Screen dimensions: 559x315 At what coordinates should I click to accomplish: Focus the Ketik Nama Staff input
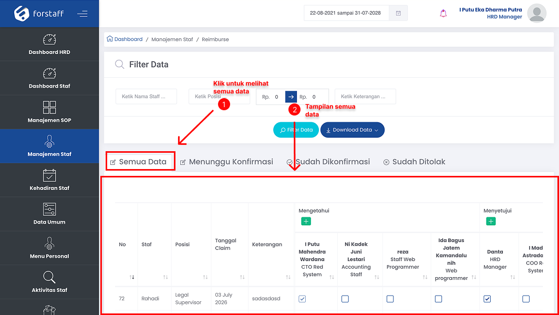tap(146, 97)
